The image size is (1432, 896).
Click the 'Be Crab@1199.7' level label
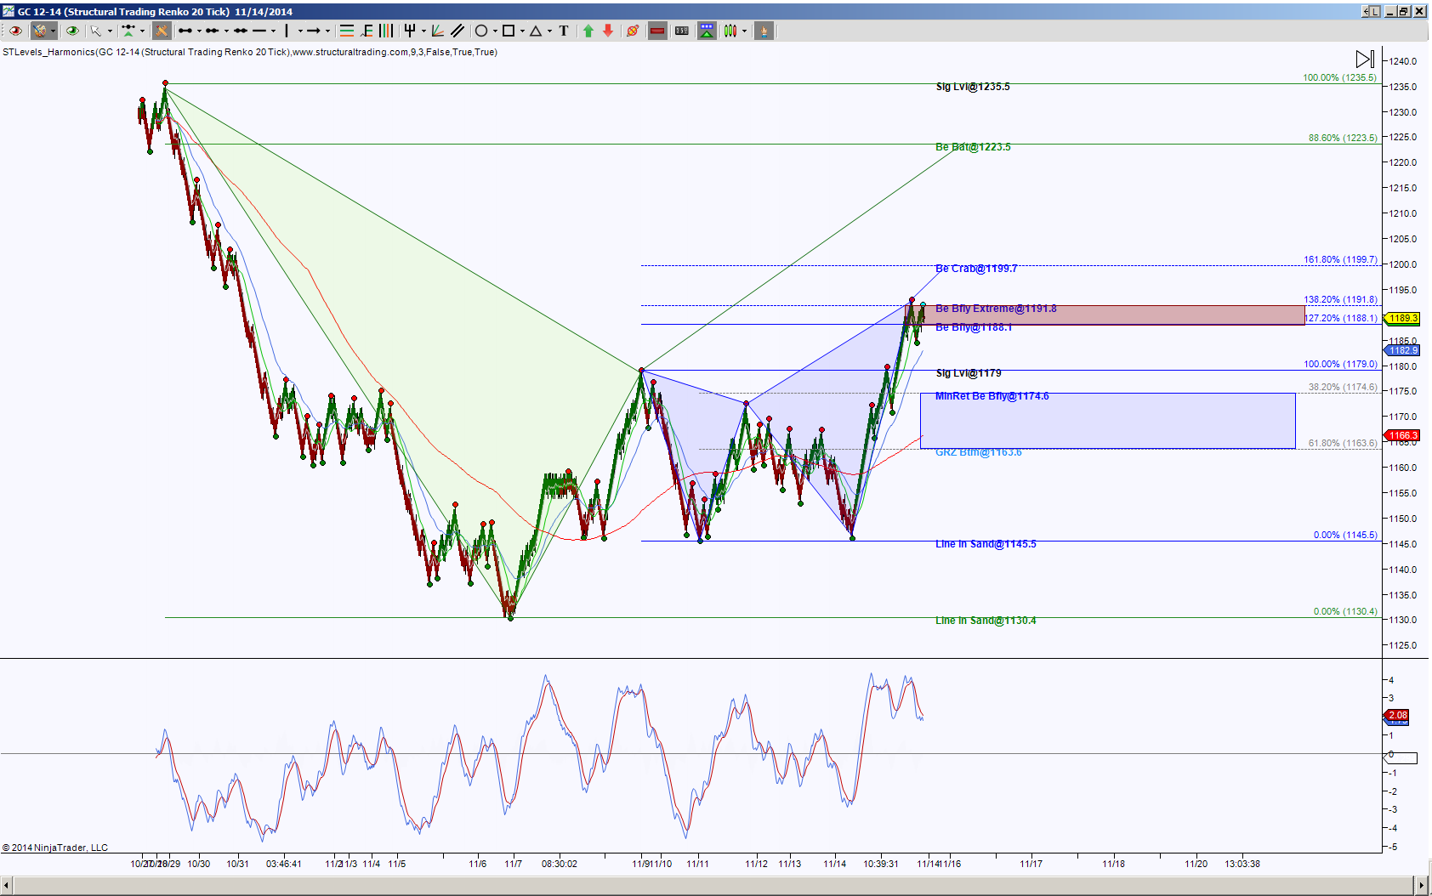pos(975,269)
